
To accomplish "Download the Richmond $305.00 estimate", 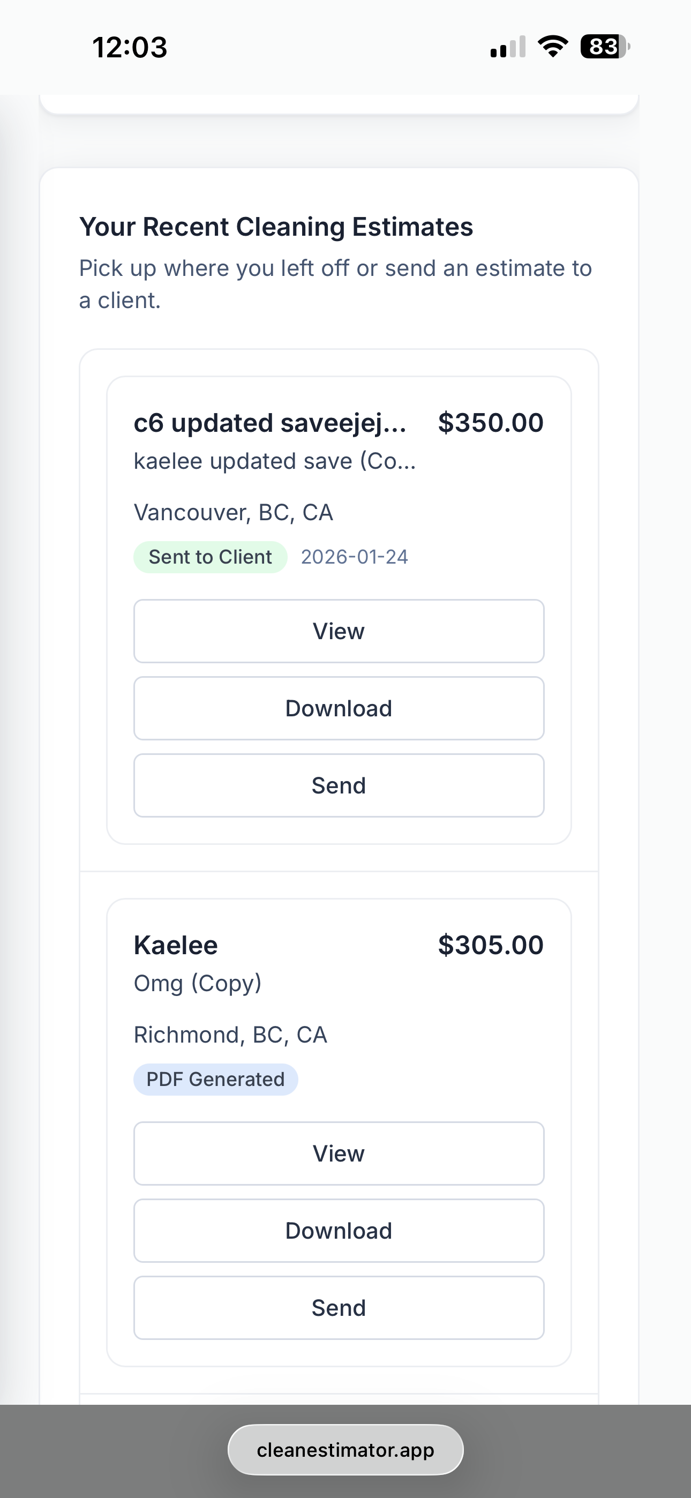I will (339, 1231).
